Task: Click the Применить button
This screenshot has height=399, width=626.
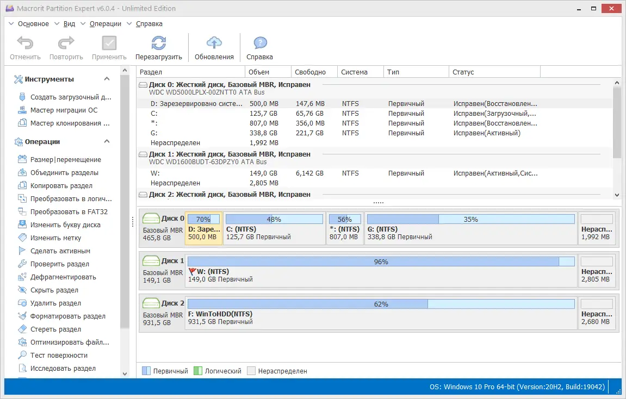Action: tap(109, 47)
